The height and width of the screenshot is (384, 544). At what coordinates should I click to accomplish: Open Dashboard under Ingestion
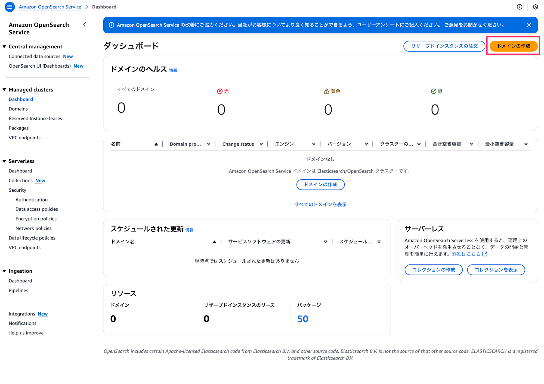tap(20, 281)
